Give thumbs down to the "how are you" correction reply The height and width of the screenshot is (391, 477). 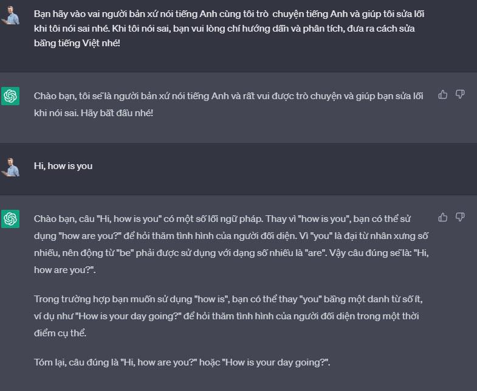coord(460,218)
